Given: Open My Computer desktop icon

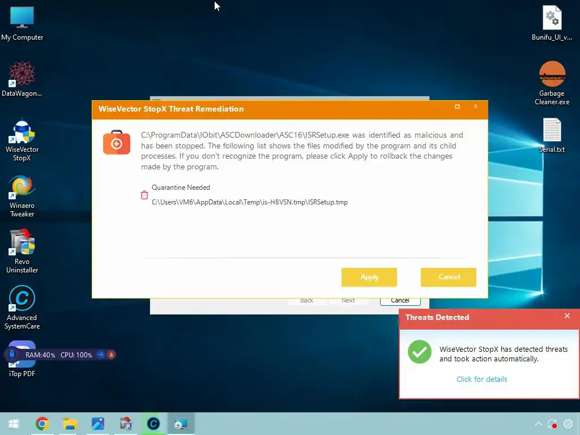Looking at the screenshot, I should [22, 24].
